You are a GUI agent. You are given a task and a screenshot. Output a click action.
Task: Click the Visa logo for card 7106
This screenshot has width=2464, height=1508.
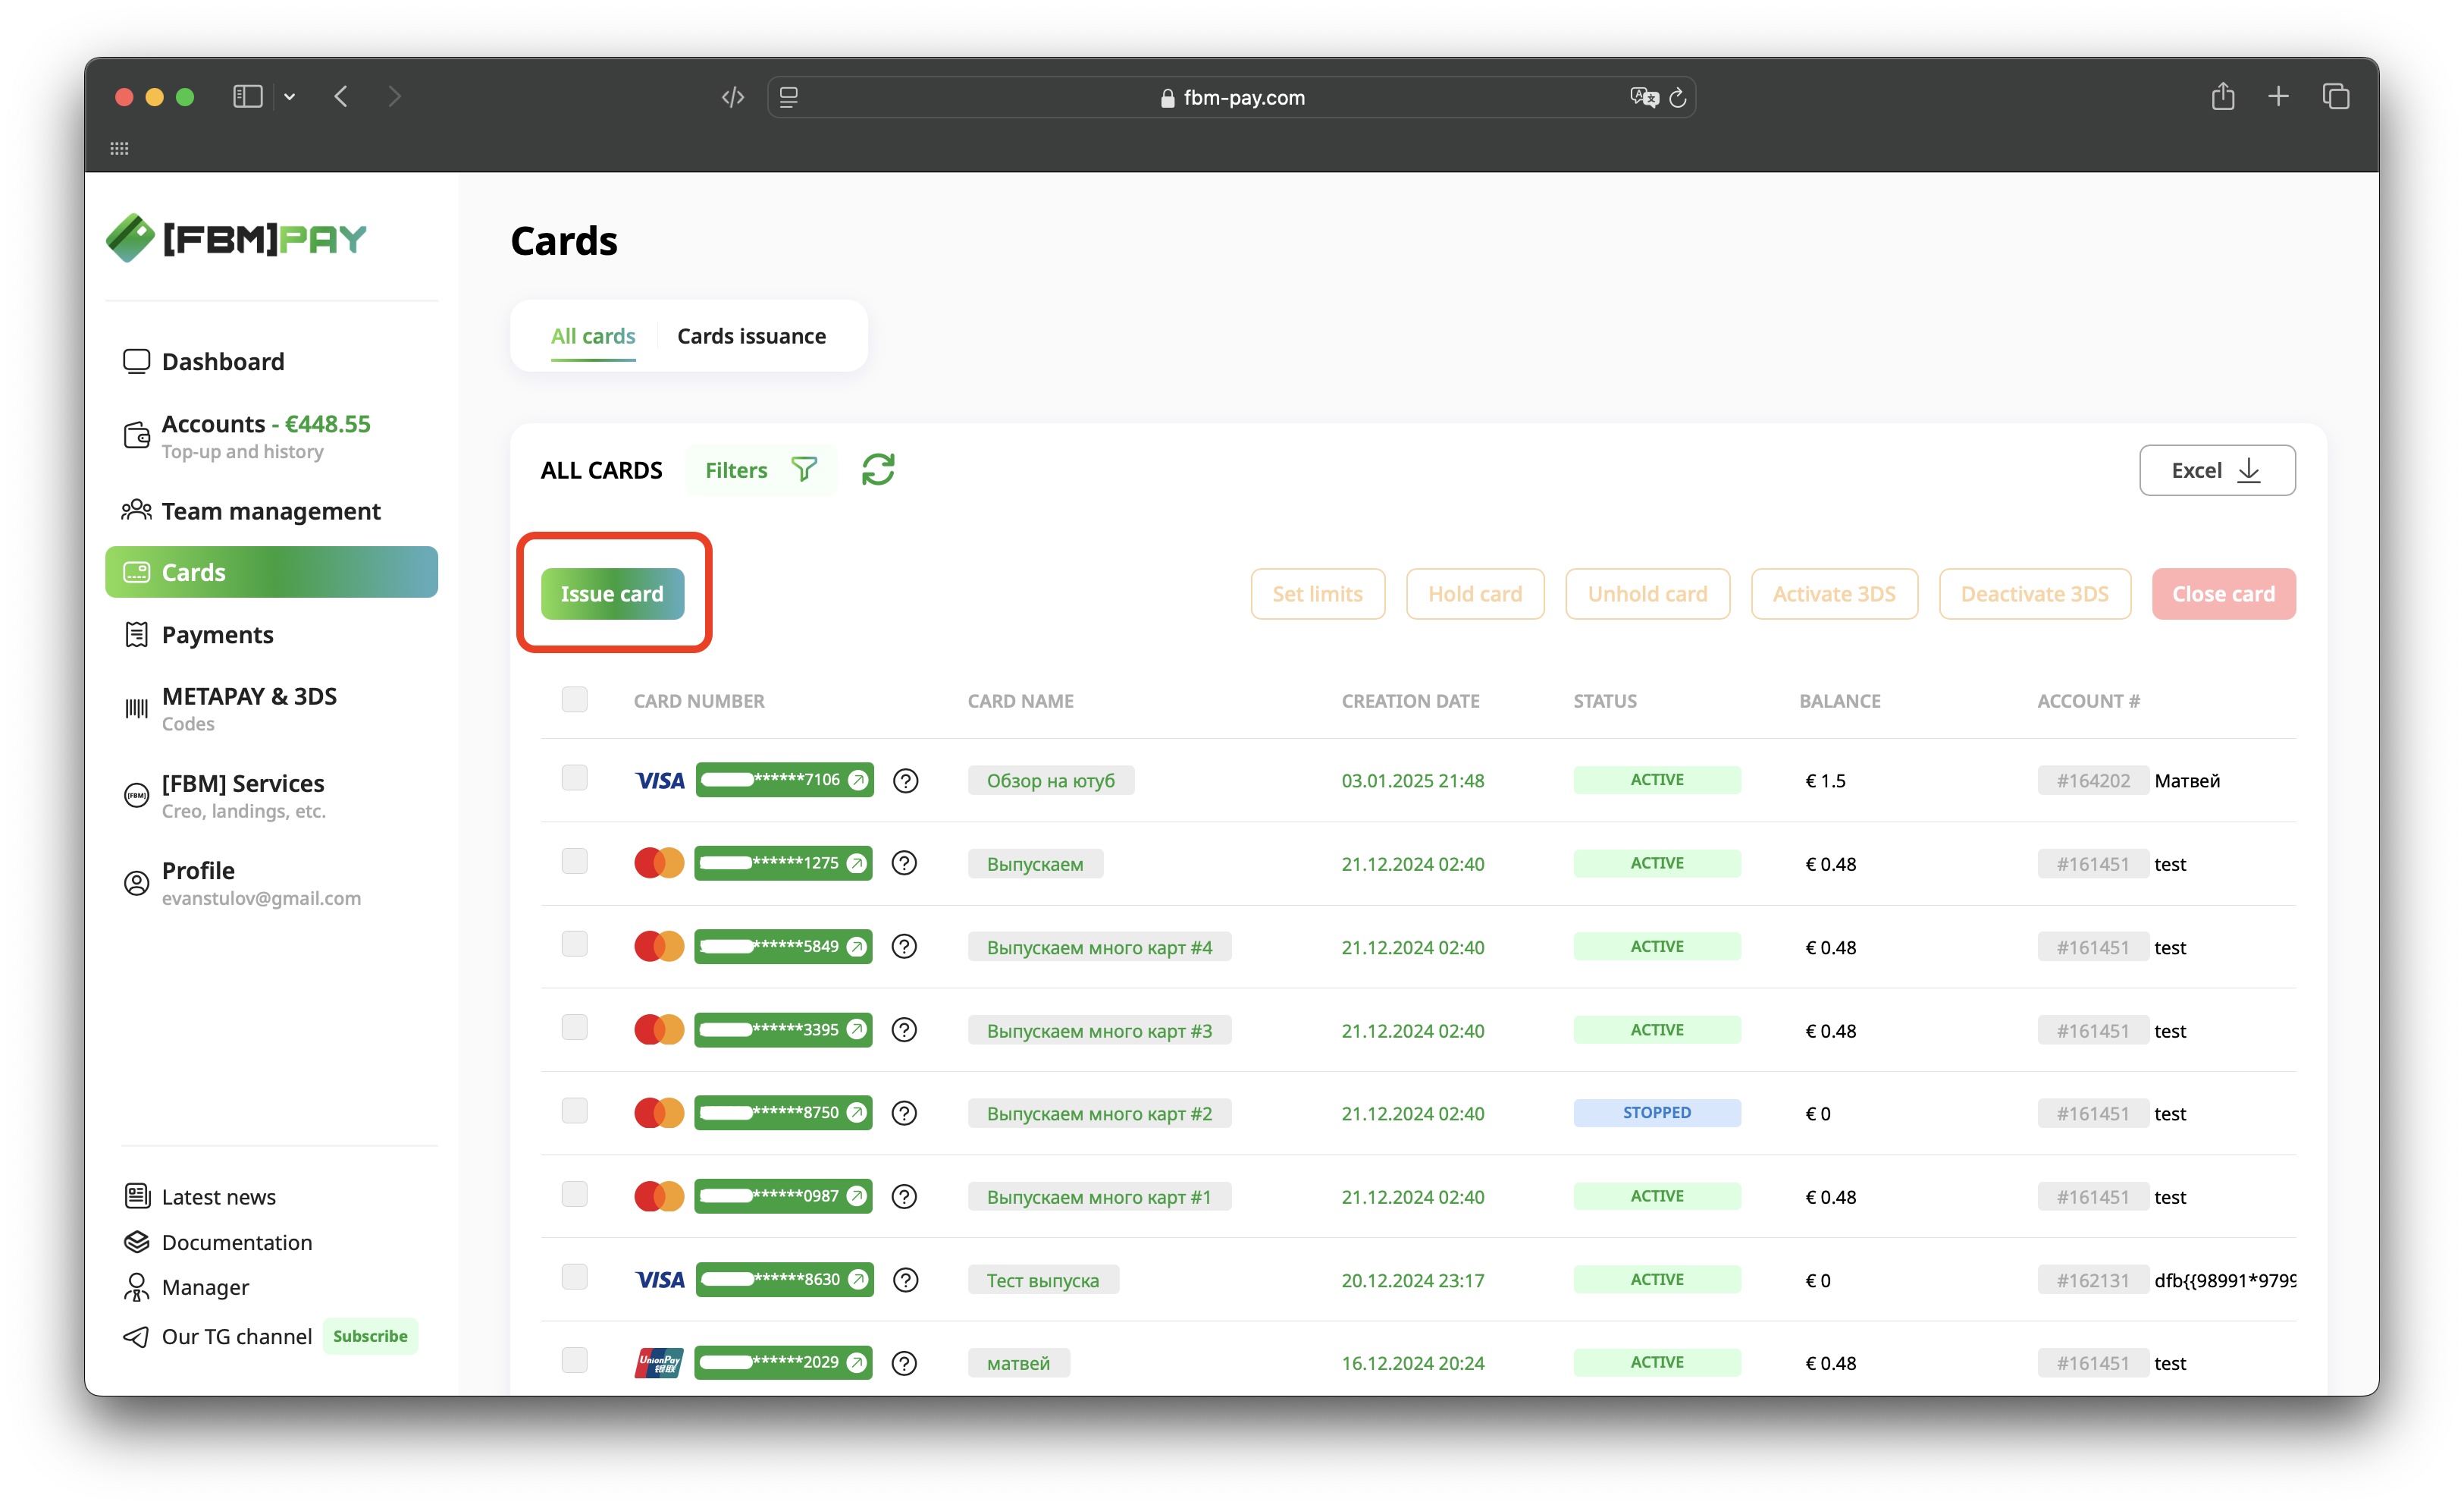(659, 781)
